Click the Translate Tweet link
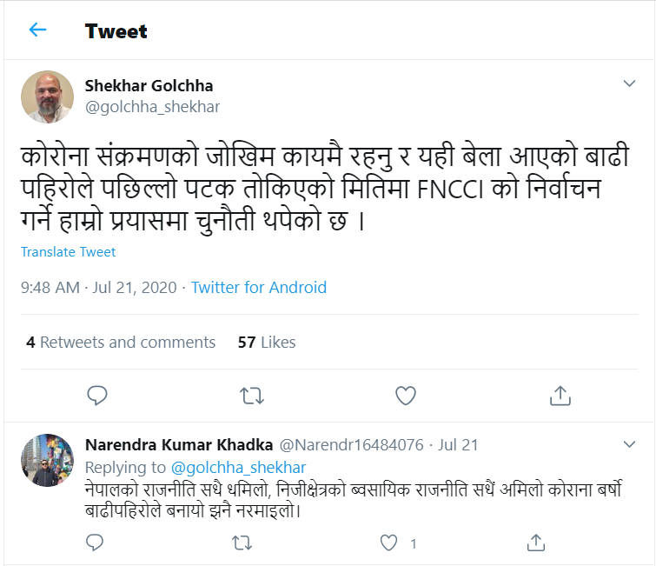The image size is (656, 566). pyautogui.click(x=69, y=252)
